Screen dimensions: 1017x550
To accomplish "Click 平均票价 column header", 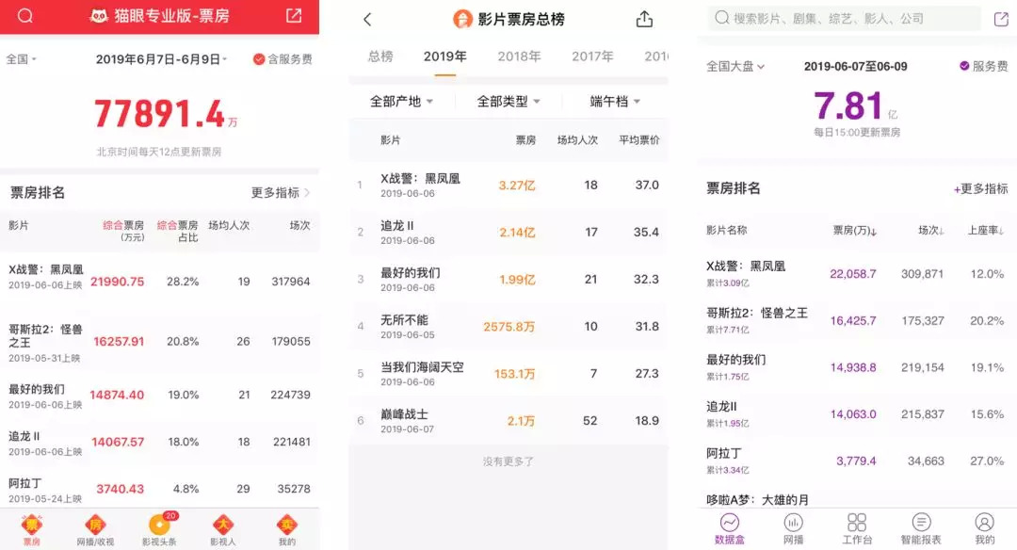I will 638,140.
